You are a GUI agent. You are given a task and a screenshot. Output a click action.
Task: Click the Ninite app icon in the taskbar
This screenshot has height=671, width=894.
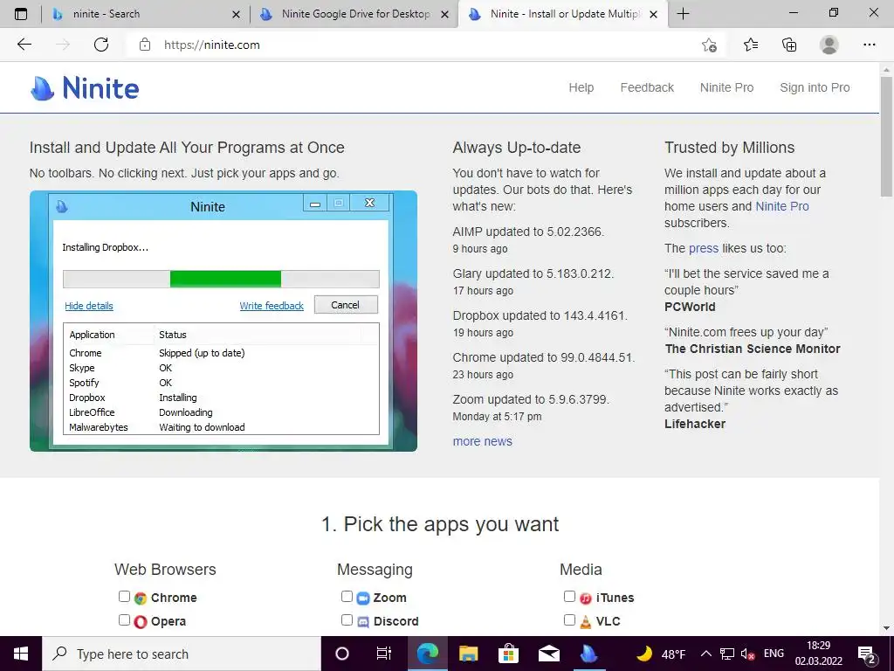tap(588, 654)
